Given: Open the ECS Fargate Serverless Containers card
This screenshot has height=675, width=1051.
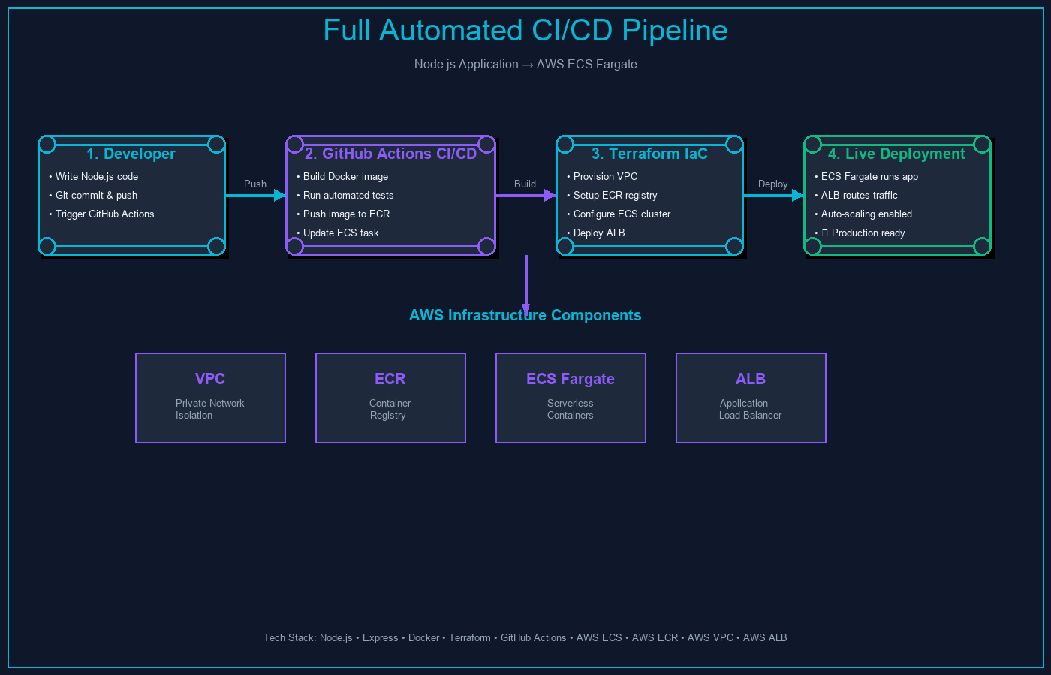Looking at the screenshot, I should coord(571,397).
